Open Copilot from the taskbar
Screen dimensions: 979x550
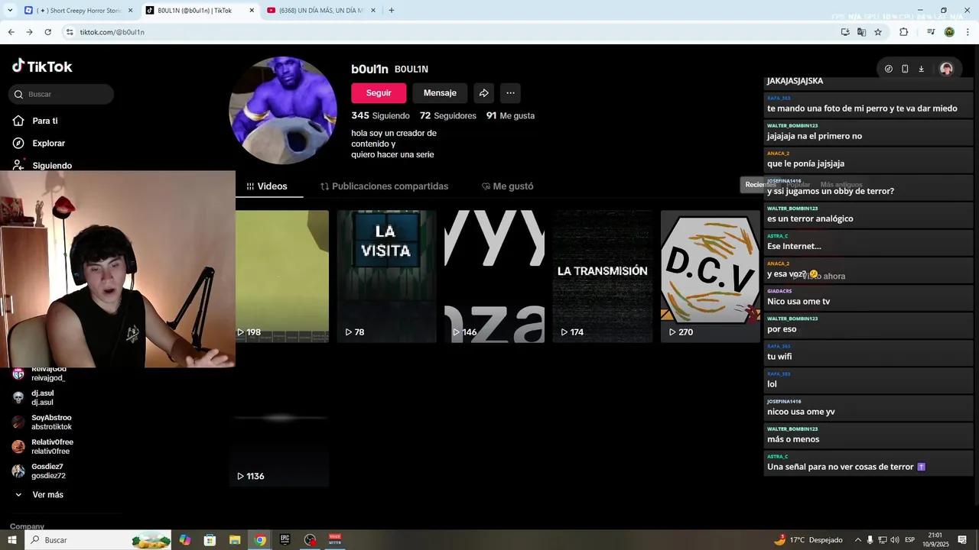coord(185,540)
